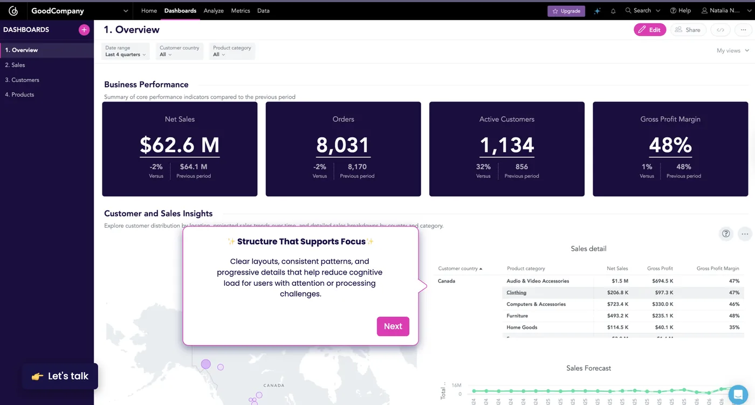Open the Search dropdown
755x405 pixels.
pyautogui.click(x=643, y=11)
